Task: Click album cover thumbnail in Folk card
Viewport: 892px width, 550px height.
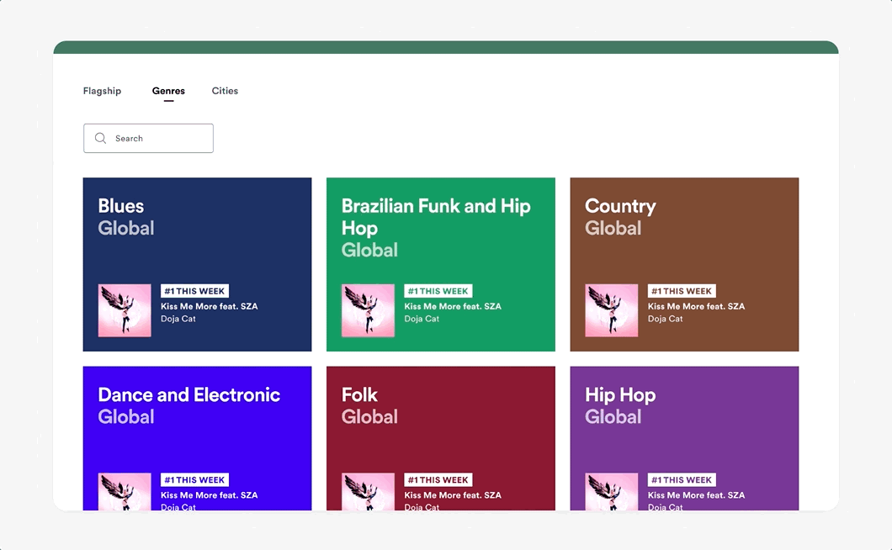Action: [368, 491]
